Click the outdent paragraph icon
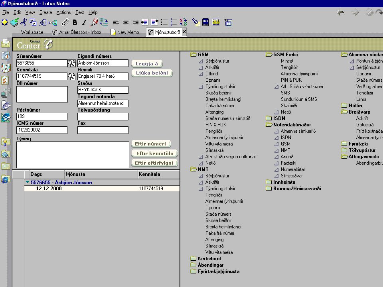 (x=155, y=22)
